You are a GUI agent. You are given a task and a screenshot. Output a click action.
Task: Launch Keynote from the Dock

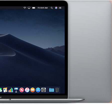16,90
